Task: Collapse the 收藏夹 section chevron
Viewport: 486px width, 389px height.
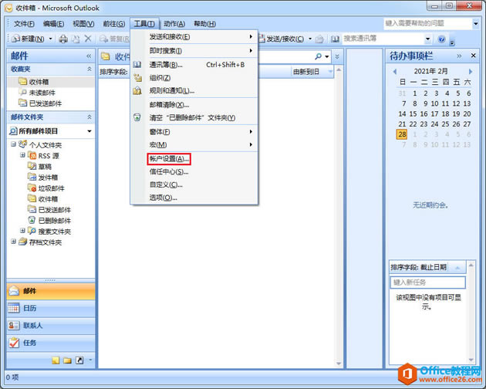Action: [x=89, y=69]
